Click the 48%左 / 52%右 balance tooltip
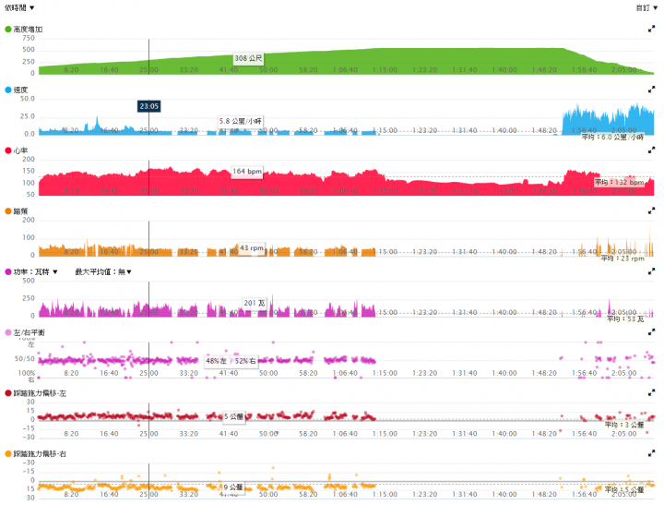Screen dimensions: 664x505 (x=231, y=361)
